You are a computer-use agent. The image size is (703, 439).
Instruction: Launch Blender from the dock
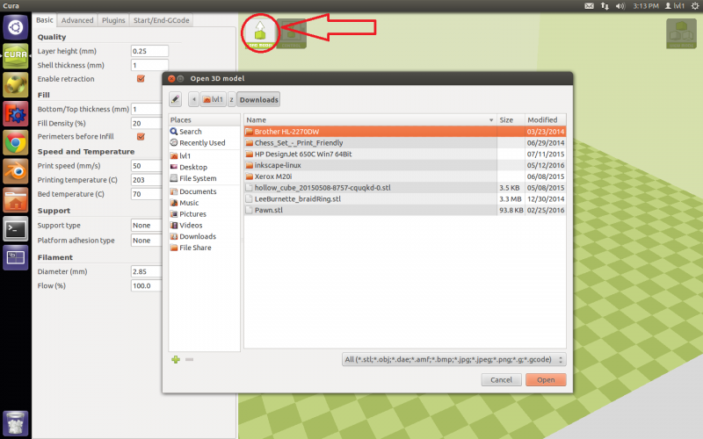coord(16,171)
